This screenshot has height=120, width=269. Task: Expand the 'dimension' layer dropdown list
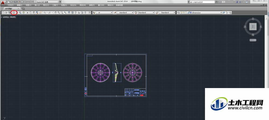(x=221, y=13)
